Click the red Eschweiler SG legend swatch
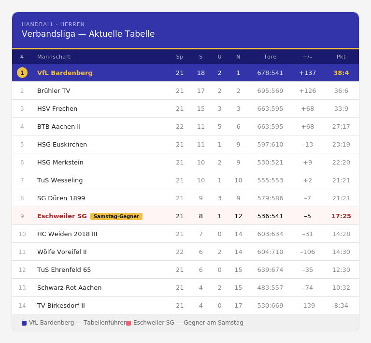This screenshot has height=343, width=371. pos(128,323)
